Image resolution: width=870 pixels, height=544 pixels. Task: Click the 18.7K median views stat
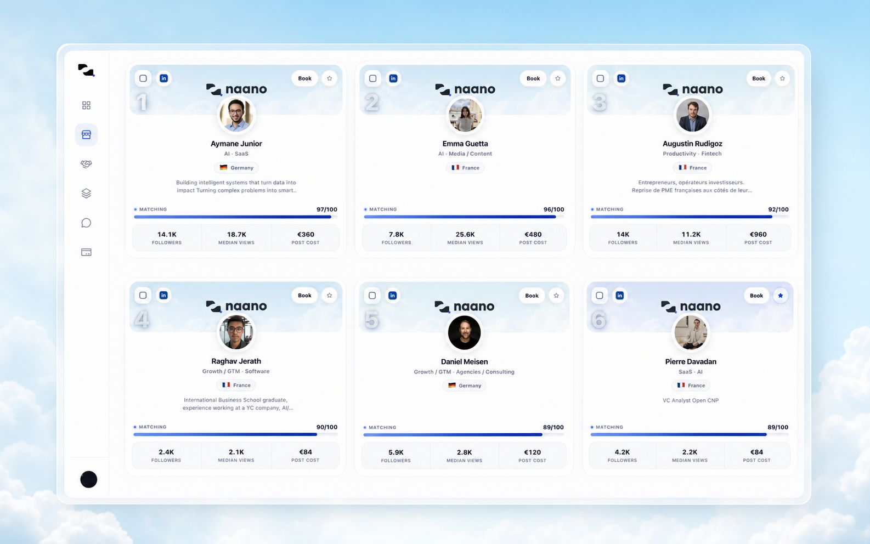(236, 237)
